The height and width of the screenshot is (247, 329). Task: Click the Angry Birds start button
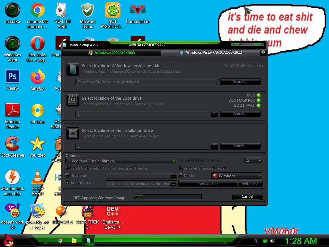[9, 241]
